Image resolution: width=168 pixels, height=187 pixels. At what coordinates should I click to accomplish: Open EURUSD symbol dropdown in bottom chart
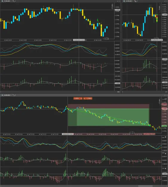[x=8, y=95]
